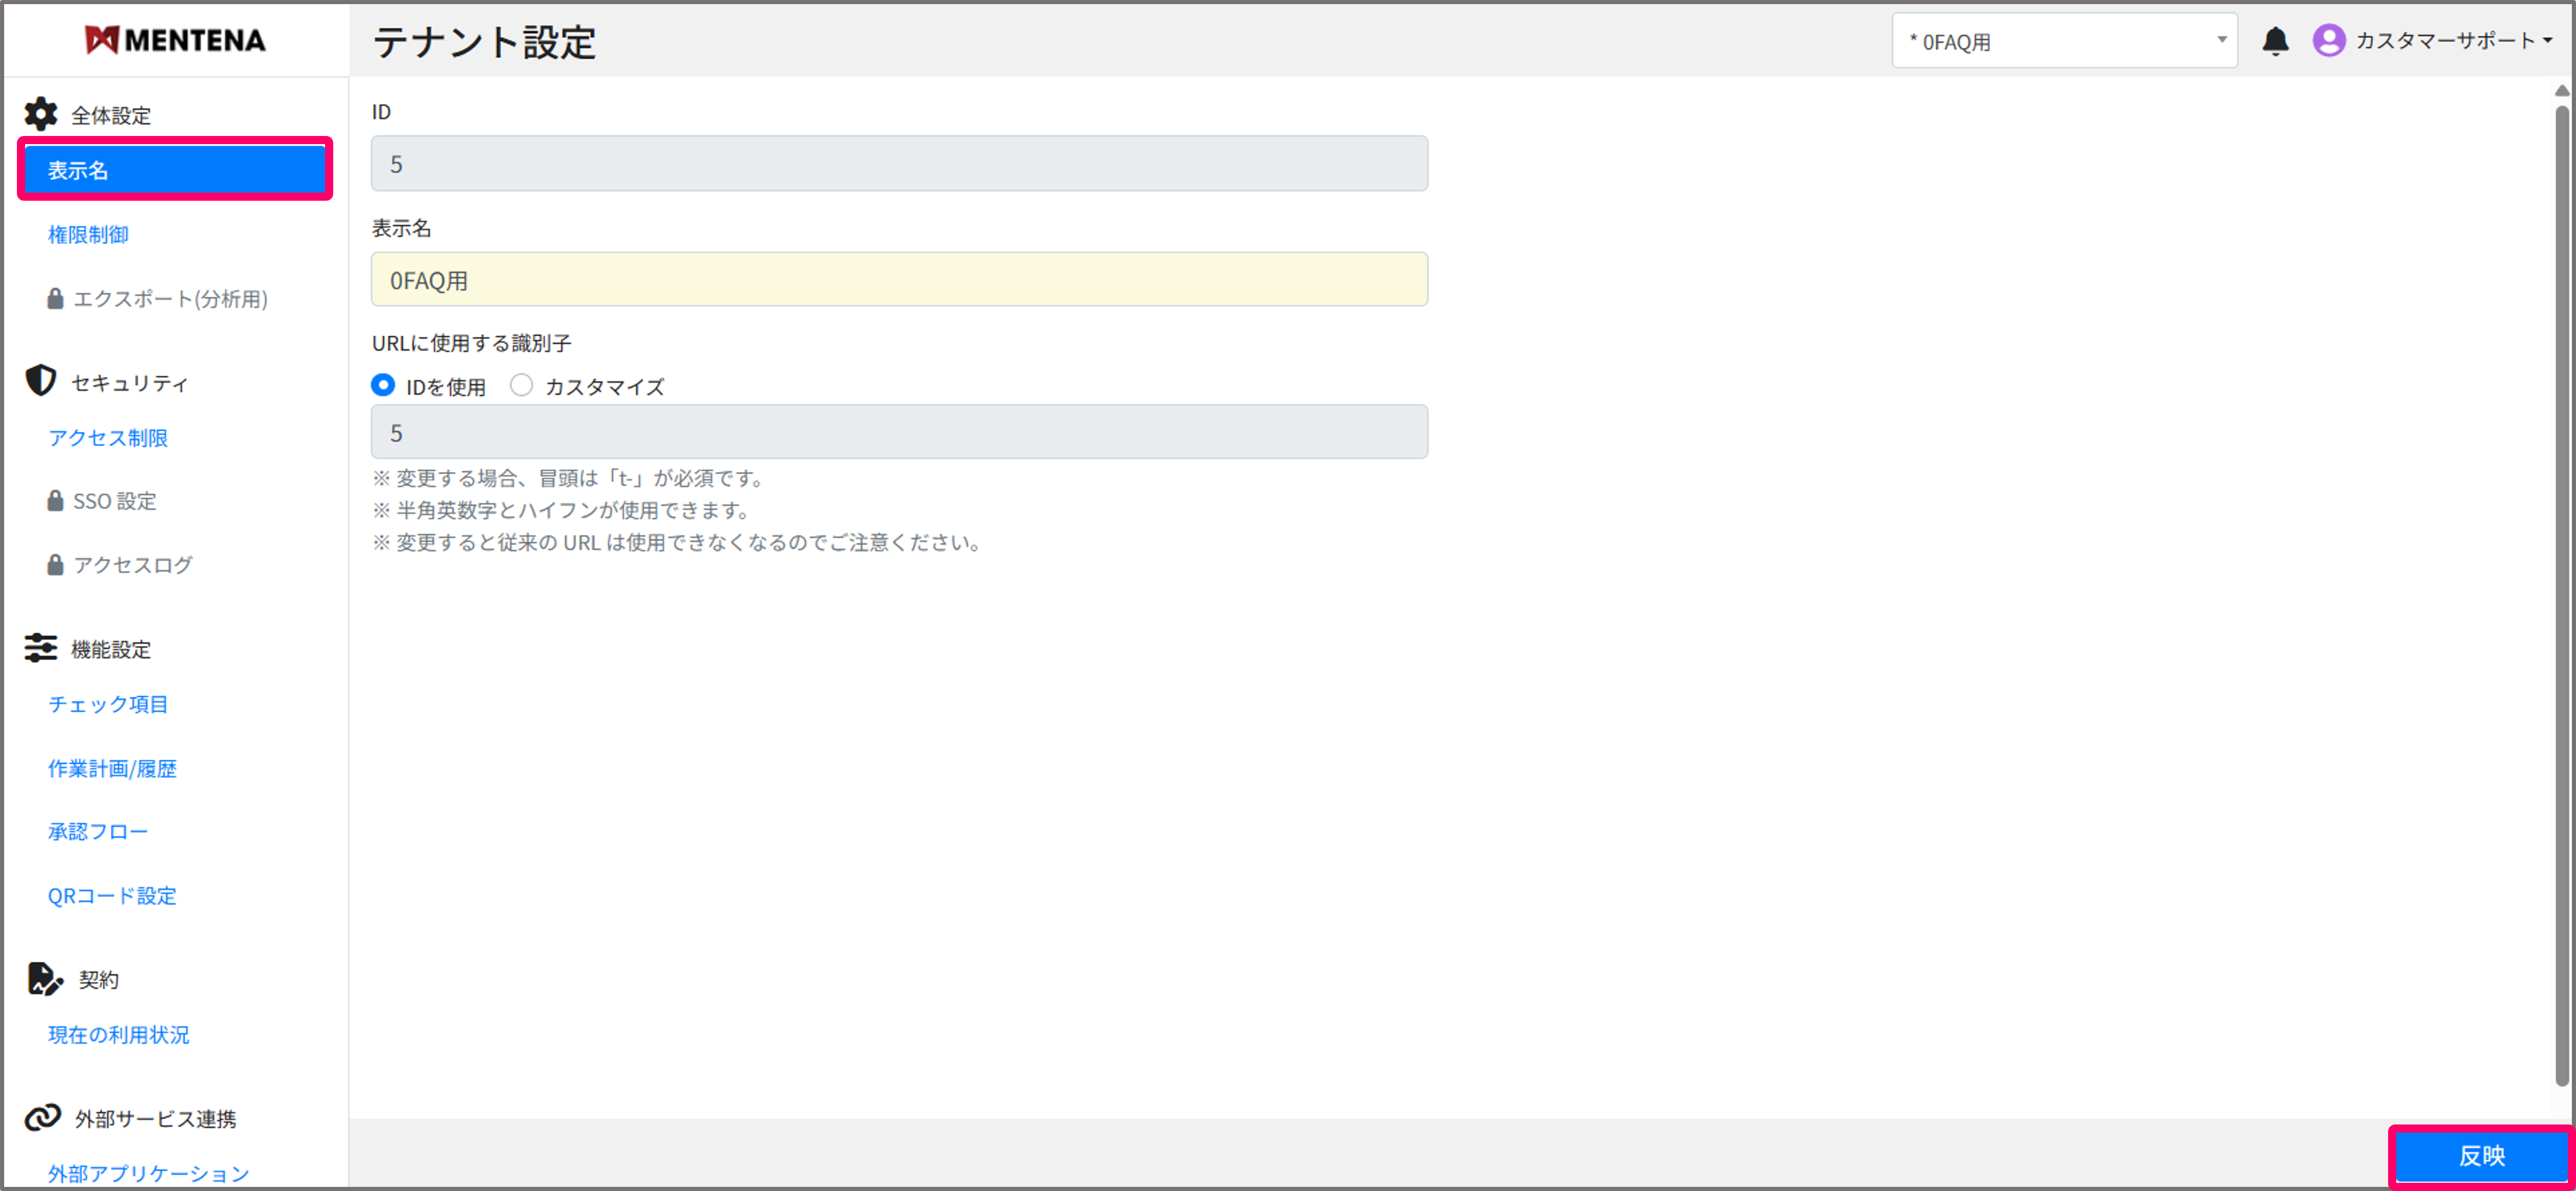Open the アクセス制限 settings link

[x=108, y=437]
